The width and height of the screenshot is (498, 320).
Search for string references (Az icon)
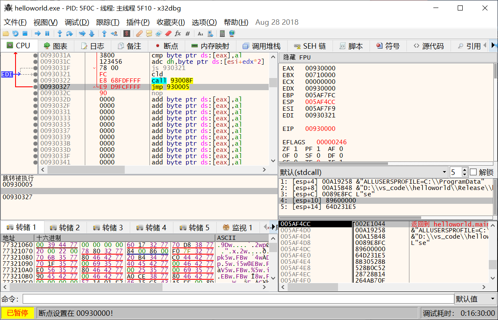pos(200,34)
